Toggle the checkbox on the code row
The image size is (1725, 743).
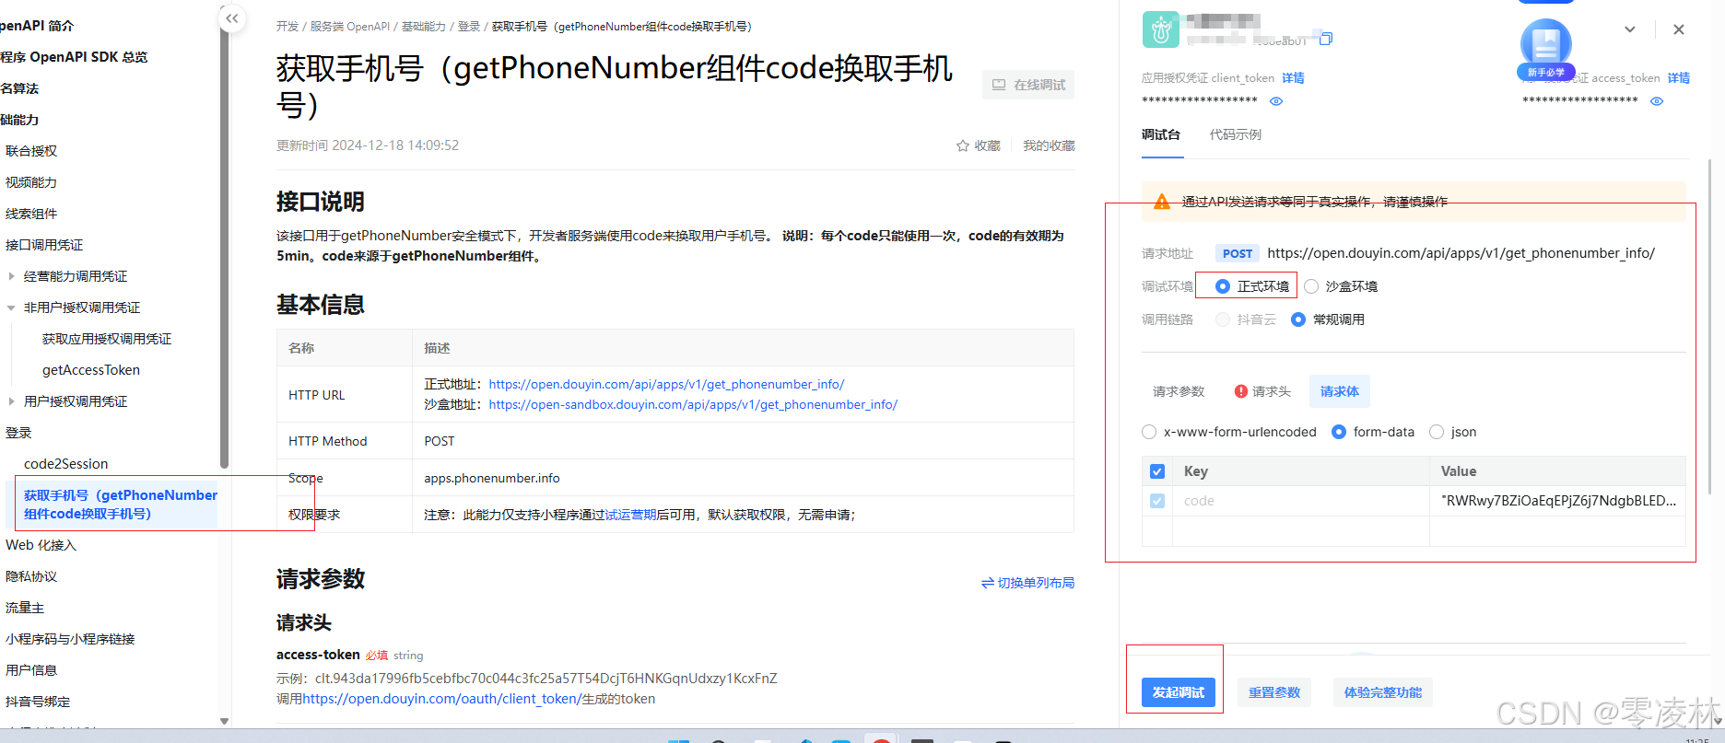point(1157,501)
